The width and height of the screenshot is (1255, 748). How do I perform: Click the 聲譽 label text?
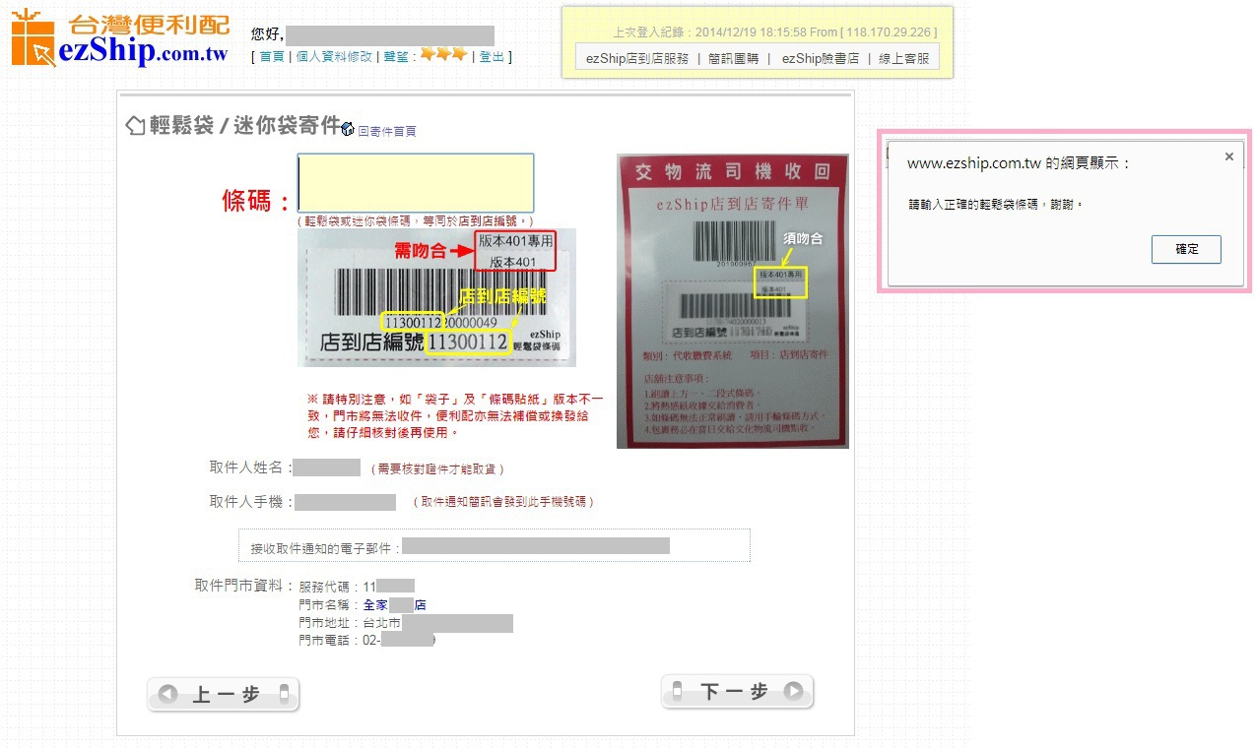click(x=397, y=57)
